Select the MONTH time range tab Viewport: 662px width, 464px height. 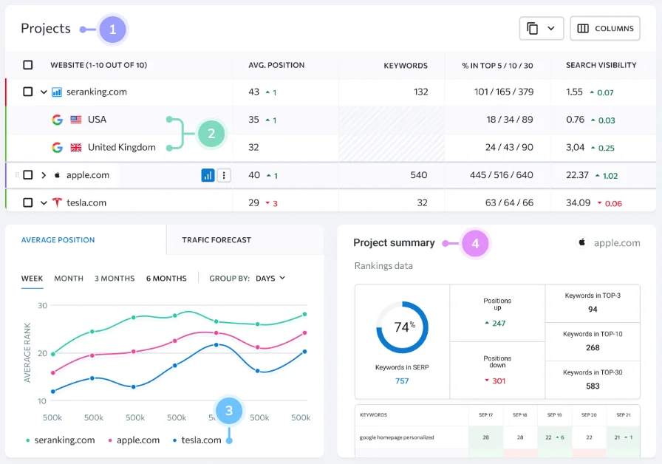coord(69,279)
